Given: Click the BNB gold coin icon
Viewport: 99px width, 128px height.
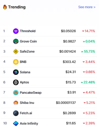Looking at the screenshot, I should 16,62.
